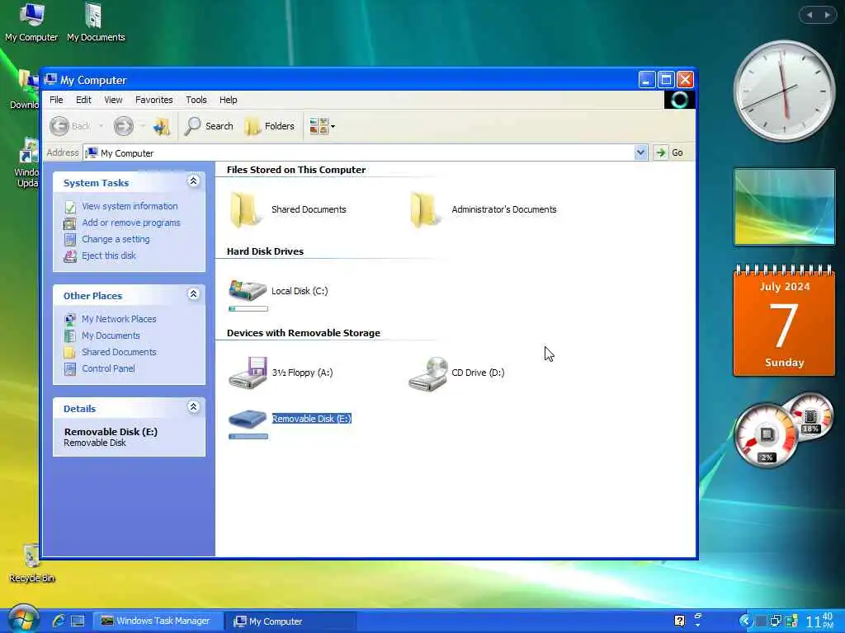This screenshot has width=845, height=633.
Task: Open the File menu
Action: click(x=56, y=100)
